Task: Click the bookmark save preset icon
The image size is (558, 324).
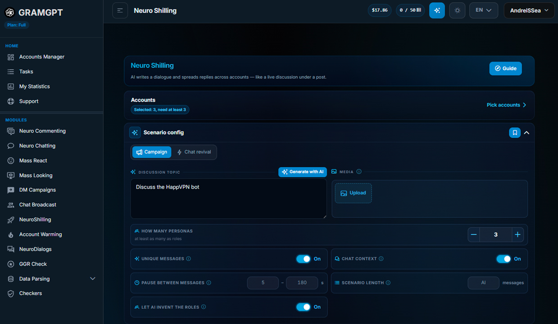Action: pyautogui.click(x=515, y=133)
